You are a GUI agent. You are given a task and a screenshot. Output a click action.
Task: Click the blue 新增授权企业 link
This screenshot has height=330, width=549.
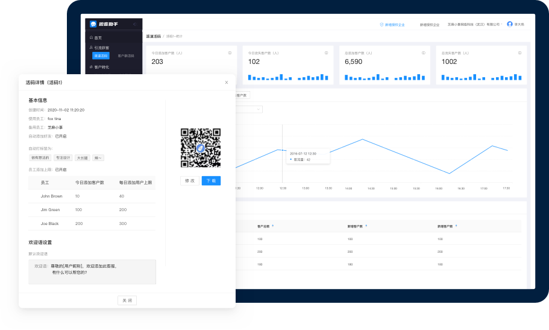click(x=395, y=25)
